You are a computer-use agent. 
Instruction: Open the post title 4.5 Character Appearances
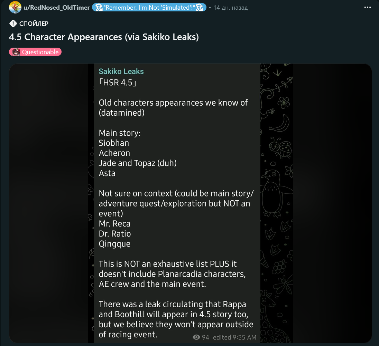104,37
